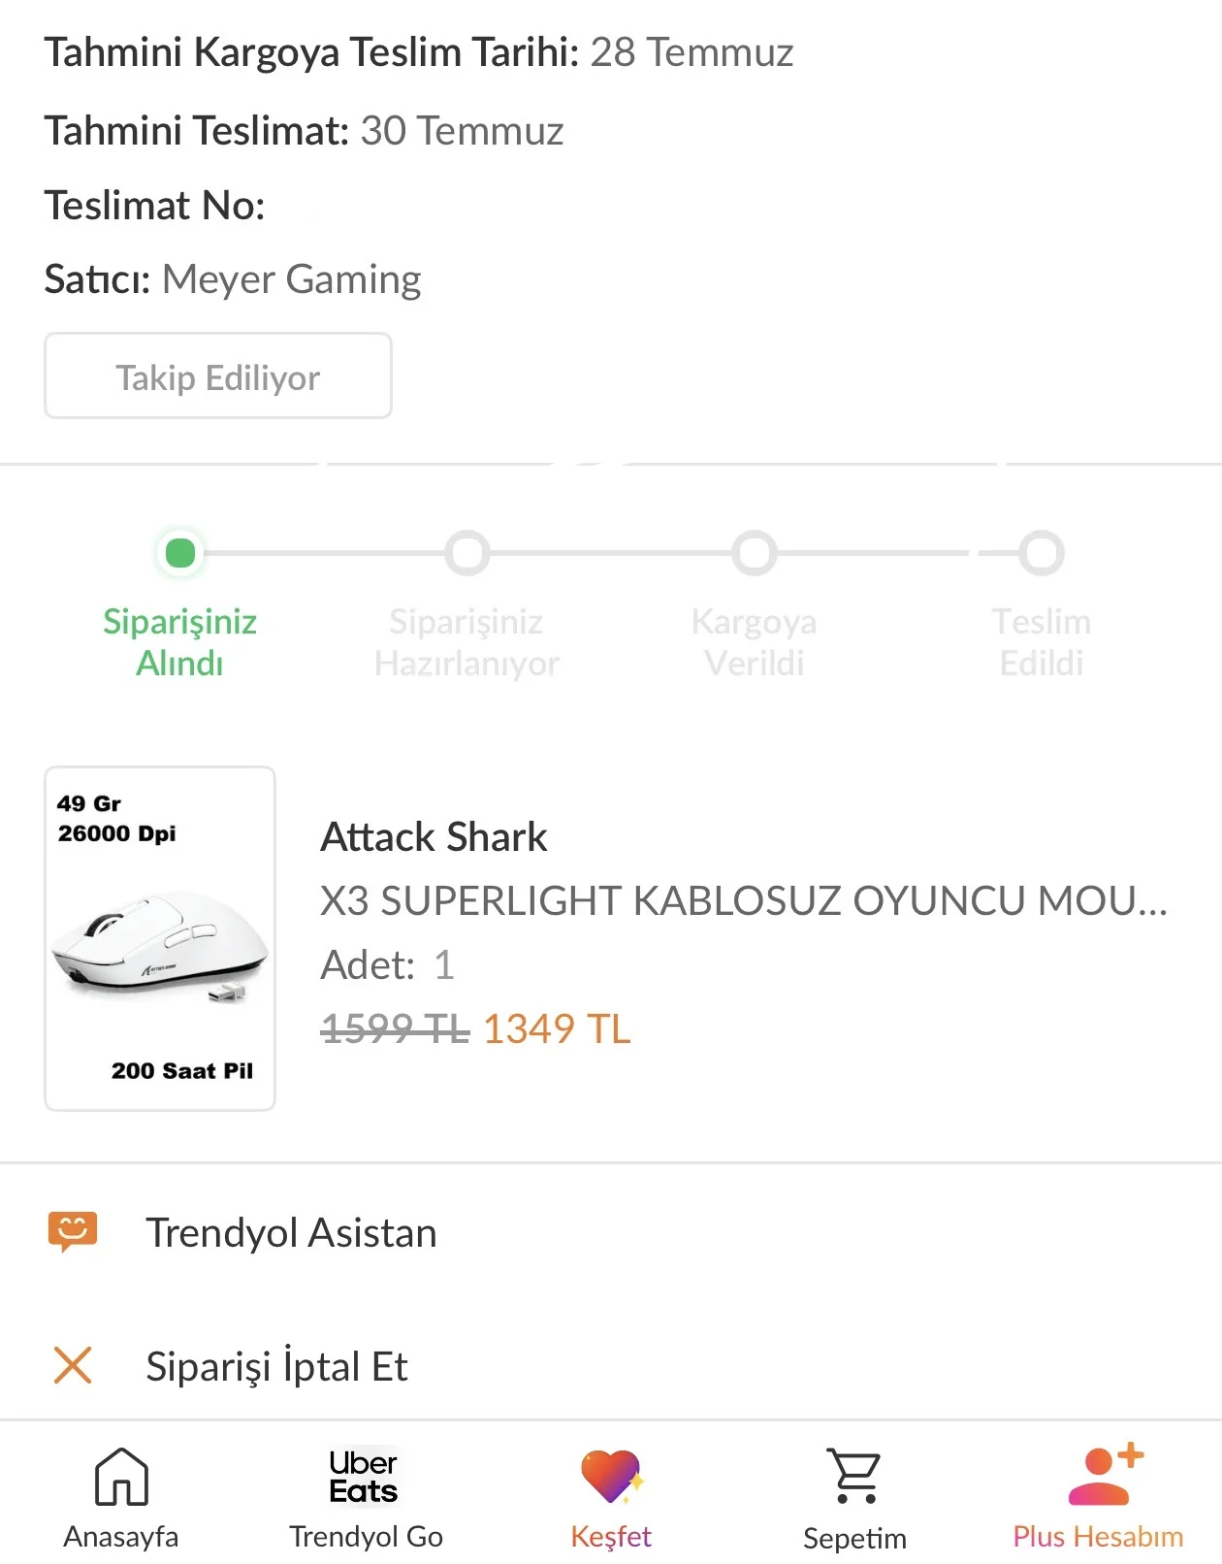This screenshot has width=1222, height=1564.
Task: Select the green Siparişiniz Alındı step dot
Action: (x=180, y=553)
